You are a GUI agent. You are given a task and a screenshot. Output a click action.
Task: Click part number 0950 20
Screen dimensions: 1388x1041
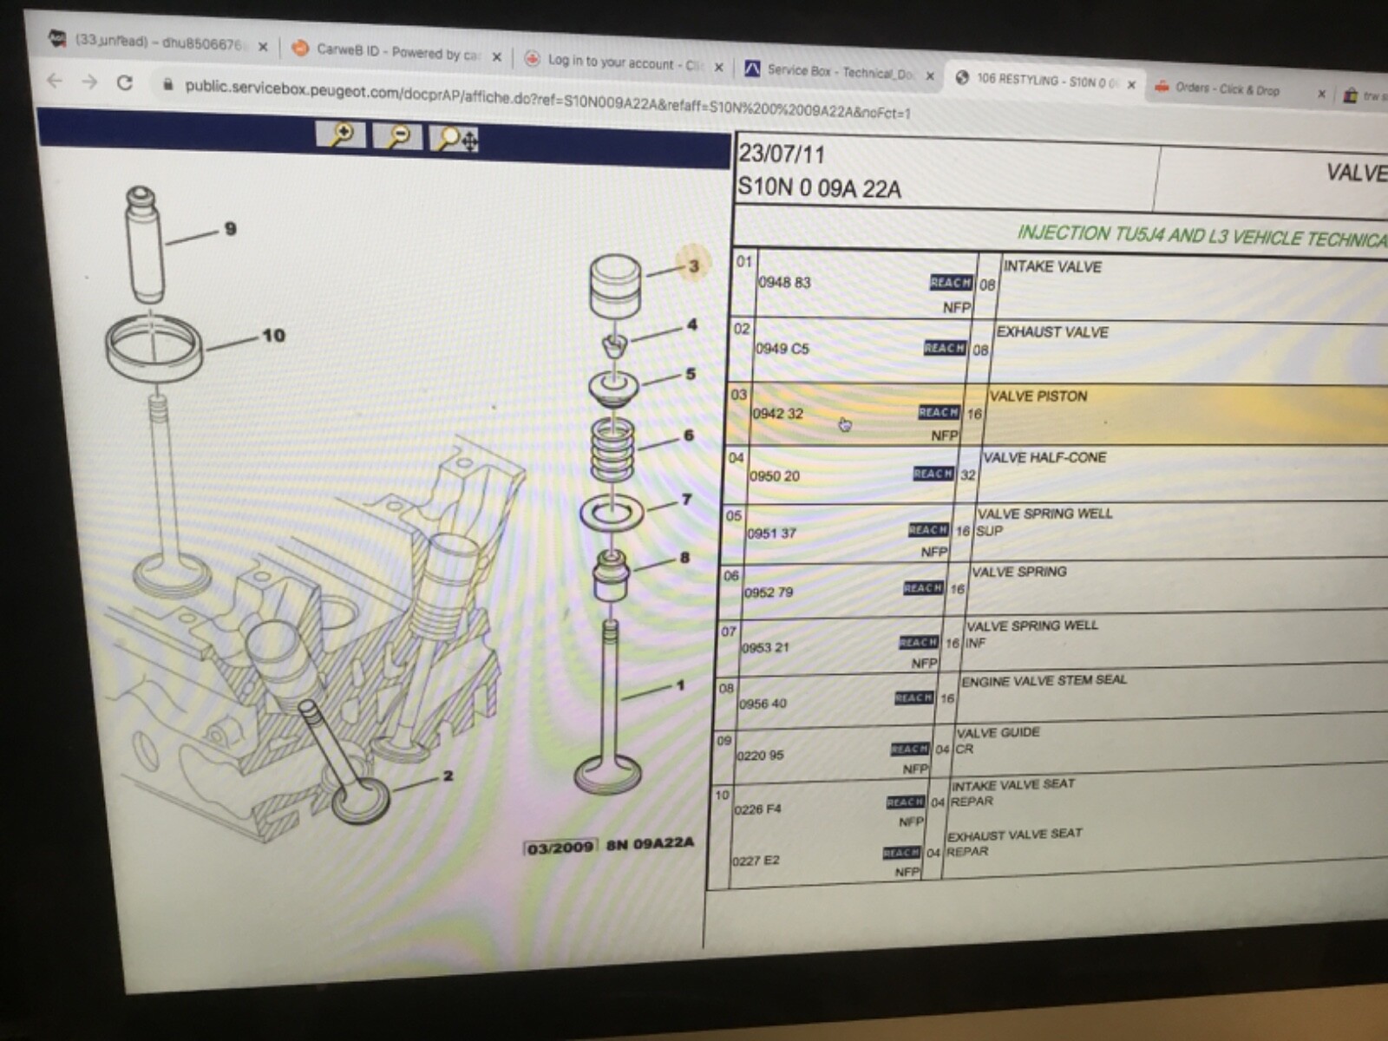pyautogui.click(x=774, y=476)
